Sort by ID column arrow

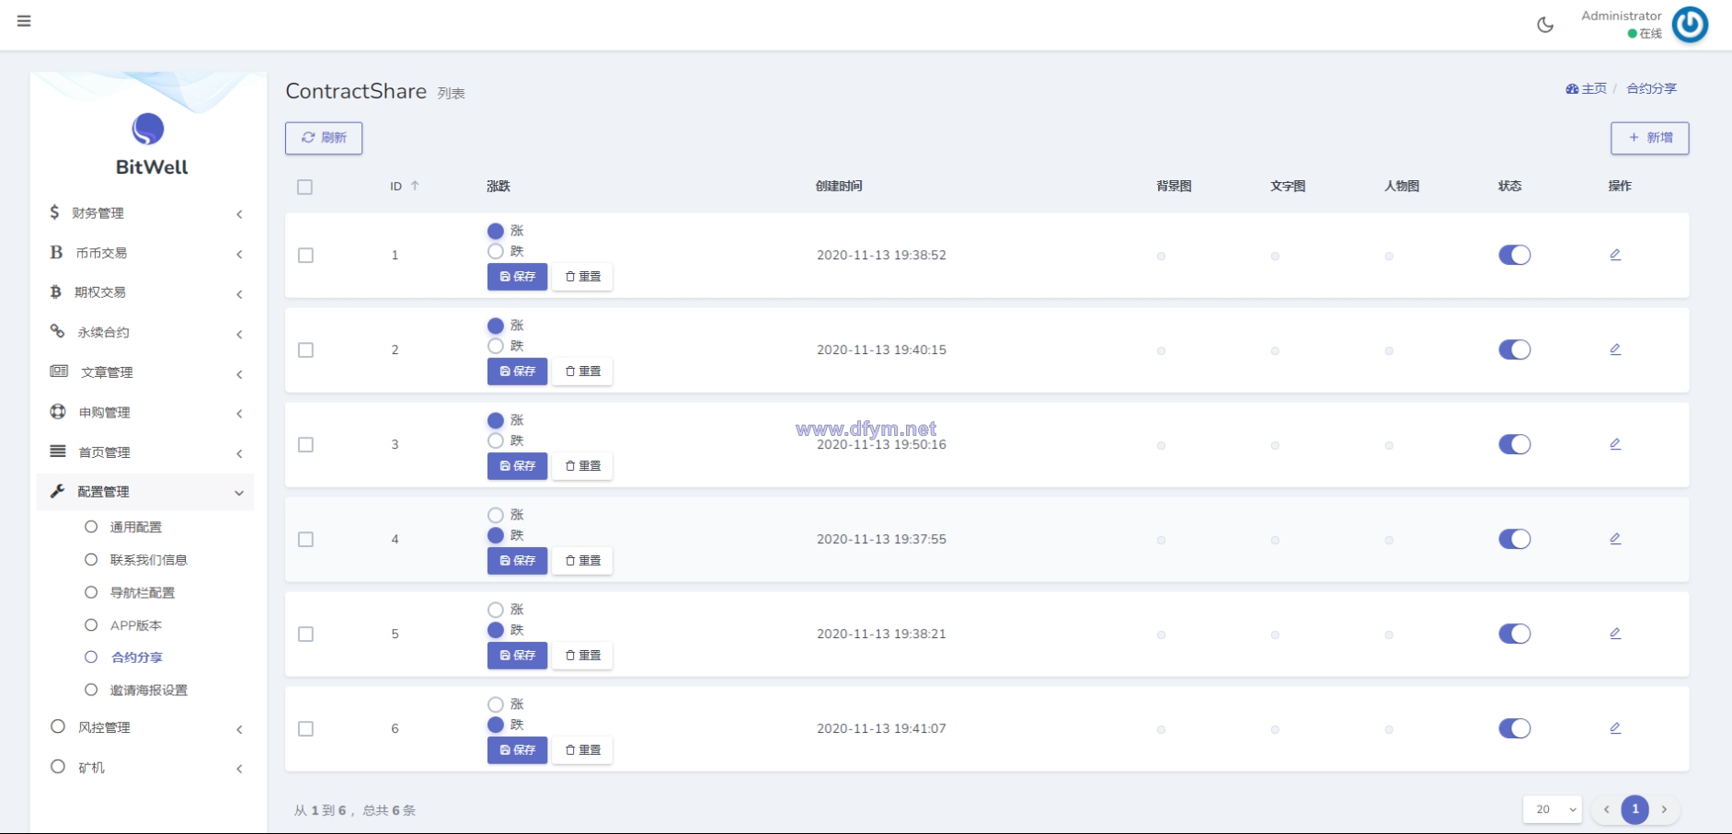415,186
